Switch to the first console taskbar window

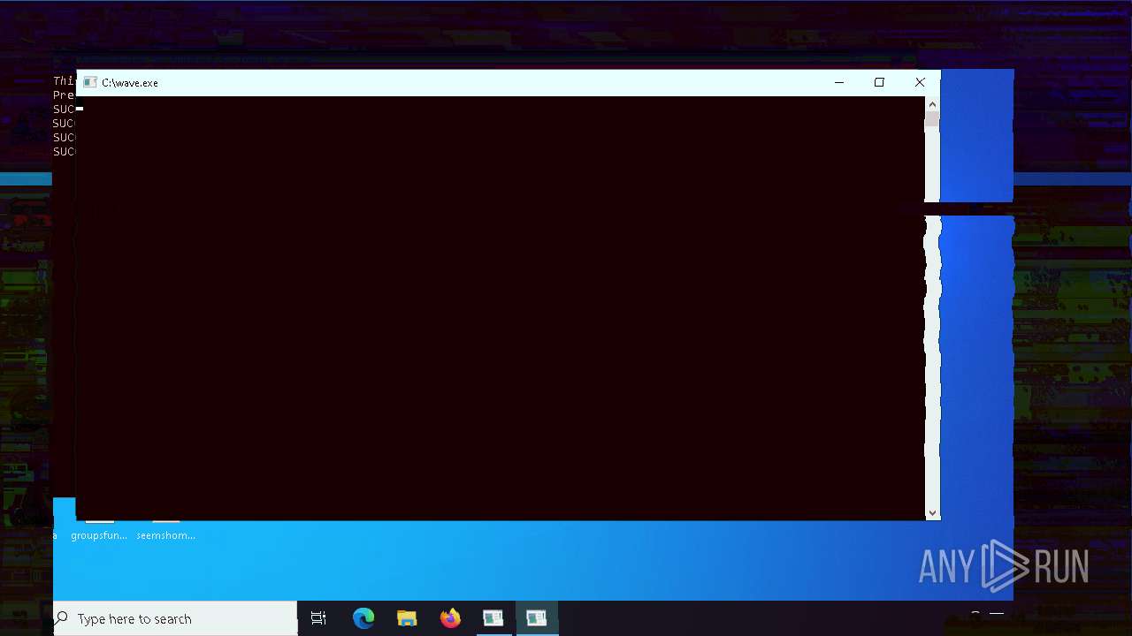tap(493, 618)
